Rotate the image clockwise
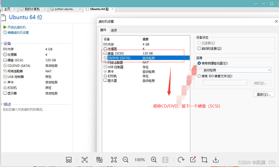Viewport: 279px width, 167px height. tap(181, 160)
